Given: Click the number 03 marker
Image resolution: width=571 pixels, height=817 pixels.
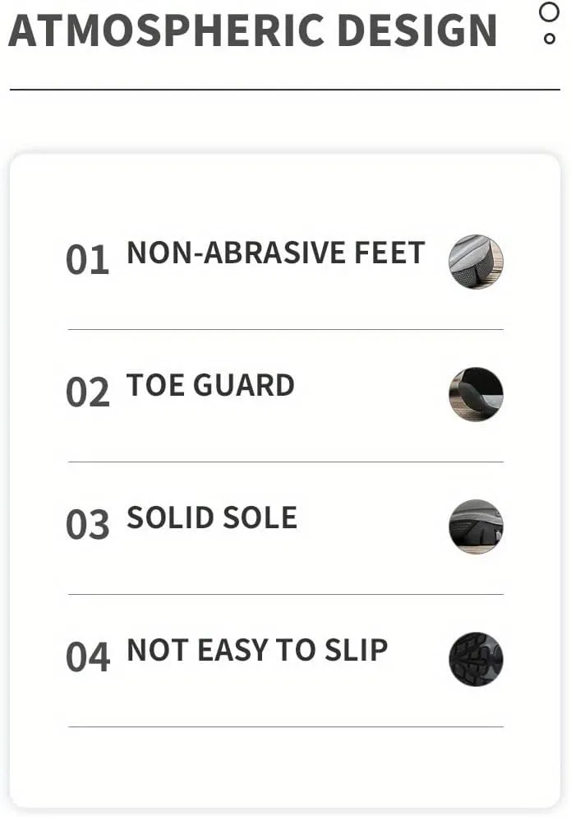Looking at the screenshot, I should coord(87,524).
